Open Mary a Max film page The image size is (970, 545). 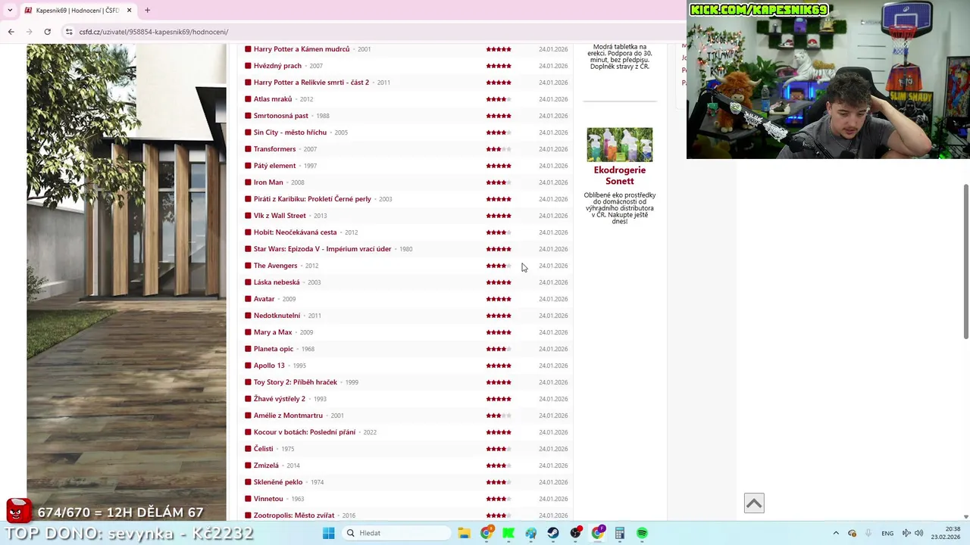click(273, 332)
